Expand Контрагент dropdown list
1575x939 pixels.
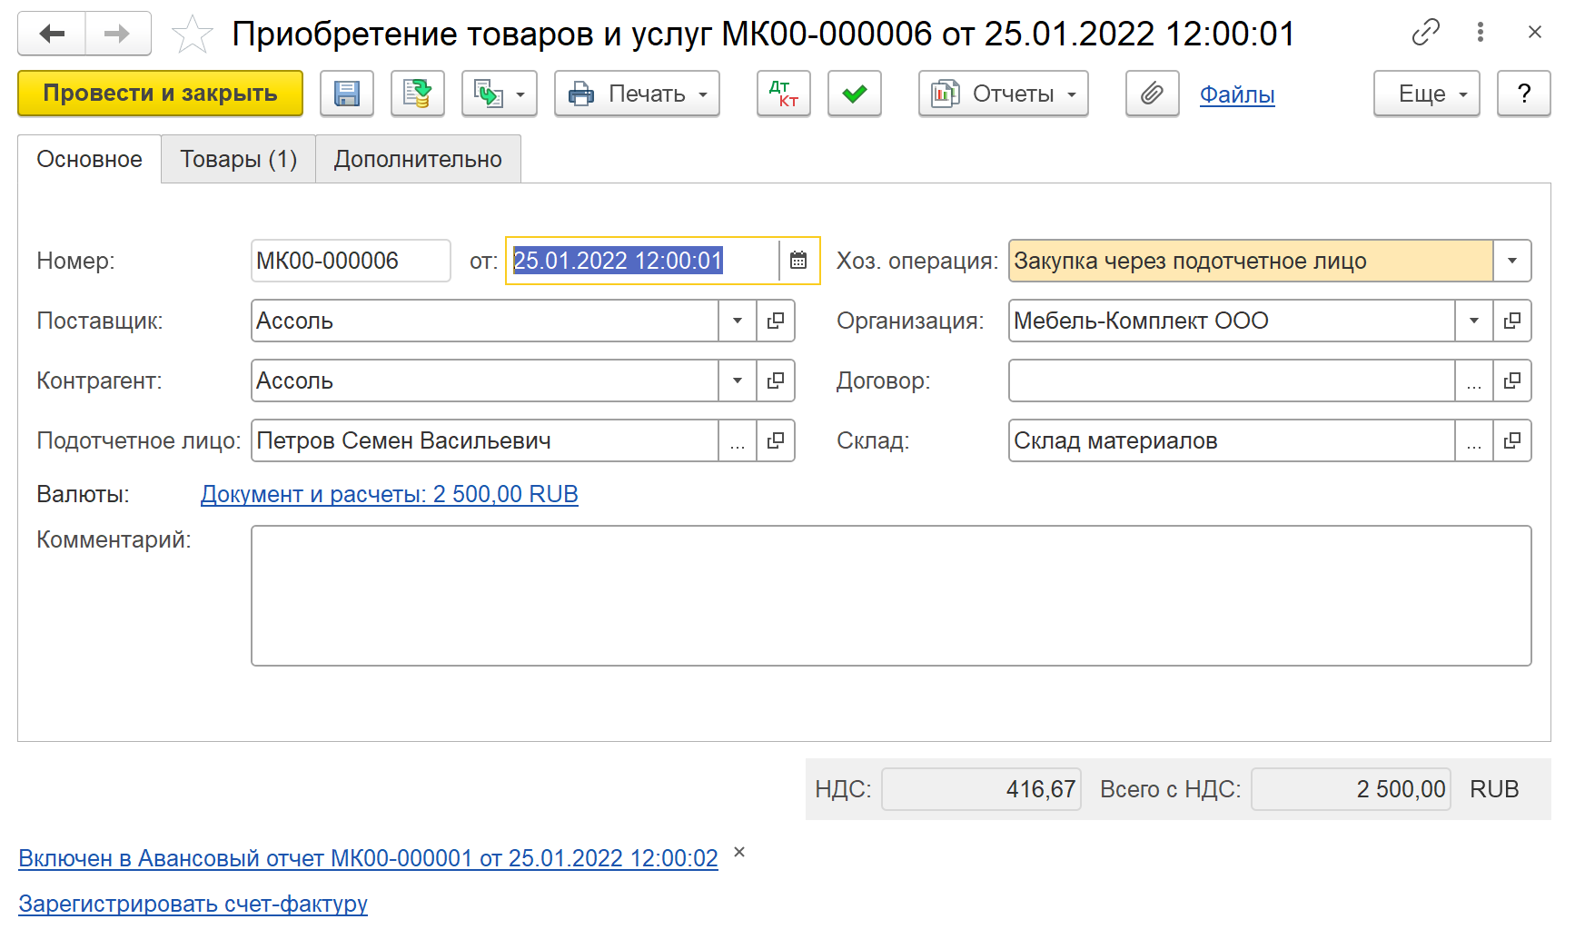tap(738, 381)
